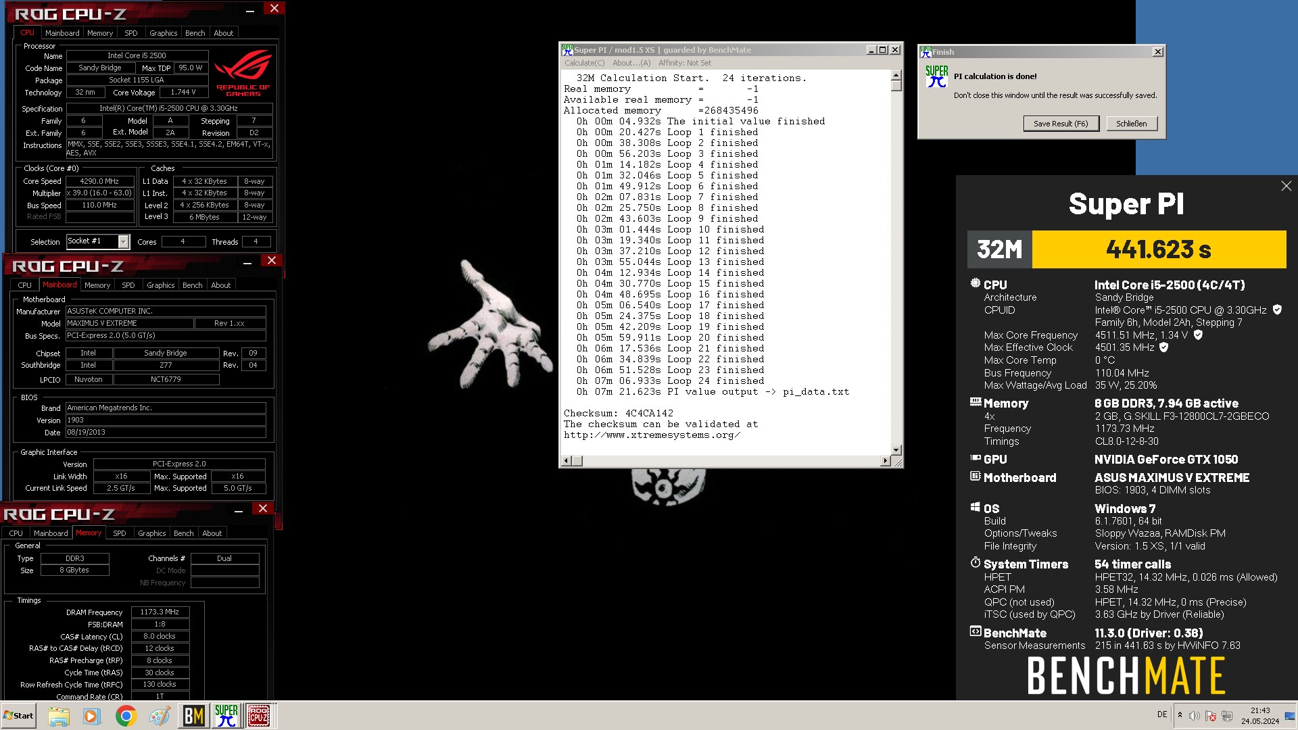Click the MAXIMUS V EXTREME model field
This screenshot has width=1298, height=730.
click(x=129, y=324)
